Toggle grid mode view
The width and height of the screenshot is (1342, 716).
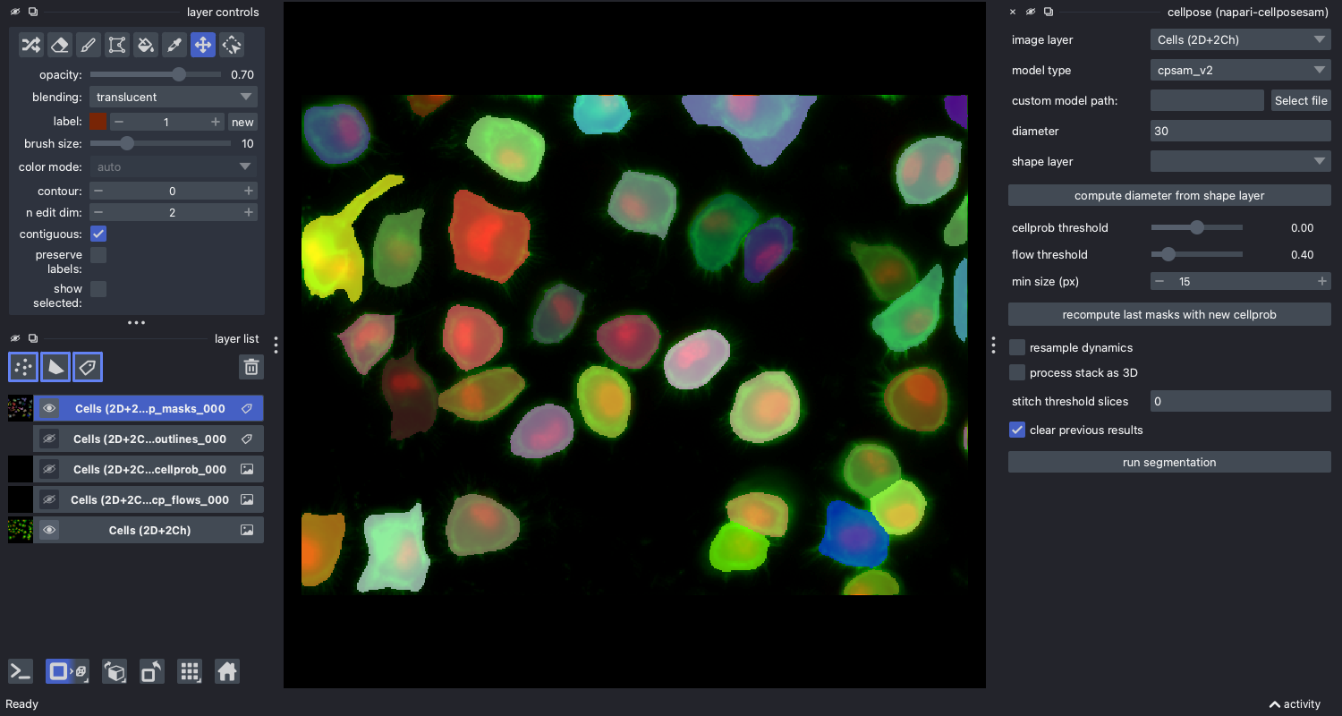(x=190, y=671)
